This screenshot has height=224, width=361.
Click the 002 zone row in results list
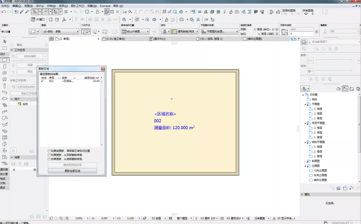coord(70,81)
